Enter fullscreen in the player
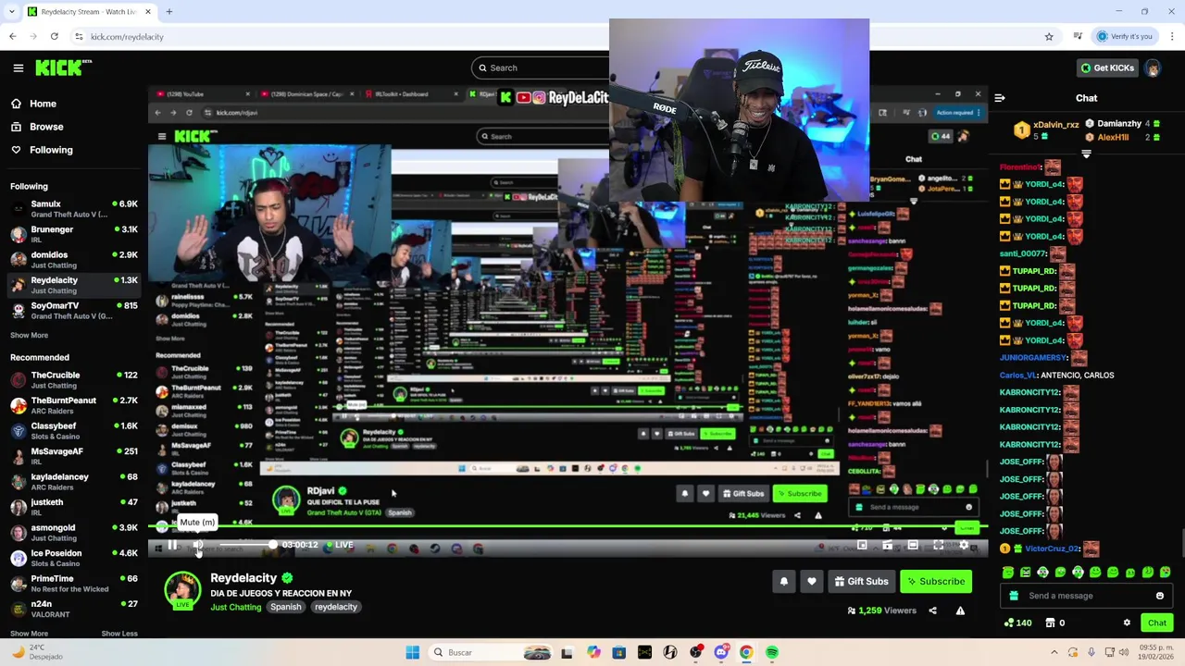 point(938,546)
